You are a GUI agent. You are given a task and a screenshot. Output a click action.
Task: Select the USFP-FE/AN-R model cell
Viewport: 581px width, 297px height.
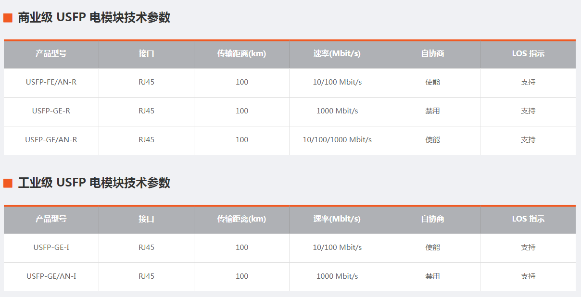(x=51, y=82)
